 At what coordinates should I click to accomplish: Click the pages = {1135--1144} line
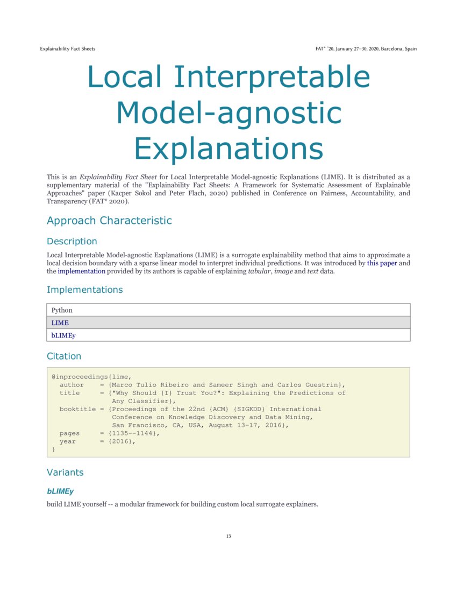109,433
